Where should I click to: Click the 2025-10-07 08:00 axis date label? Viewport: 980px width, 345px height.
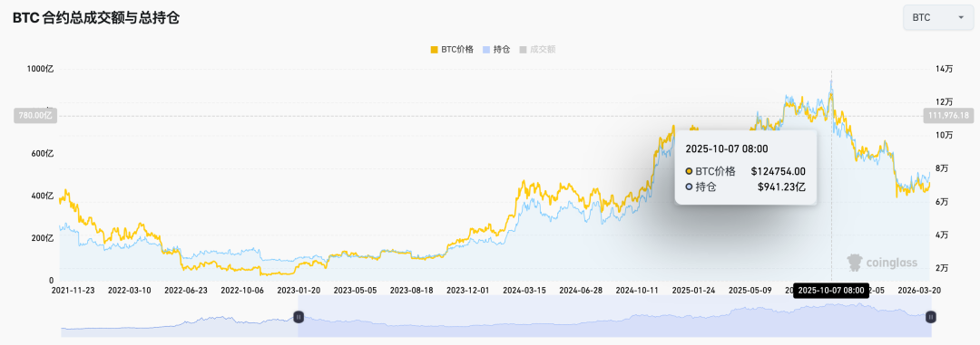coord(830,290)
